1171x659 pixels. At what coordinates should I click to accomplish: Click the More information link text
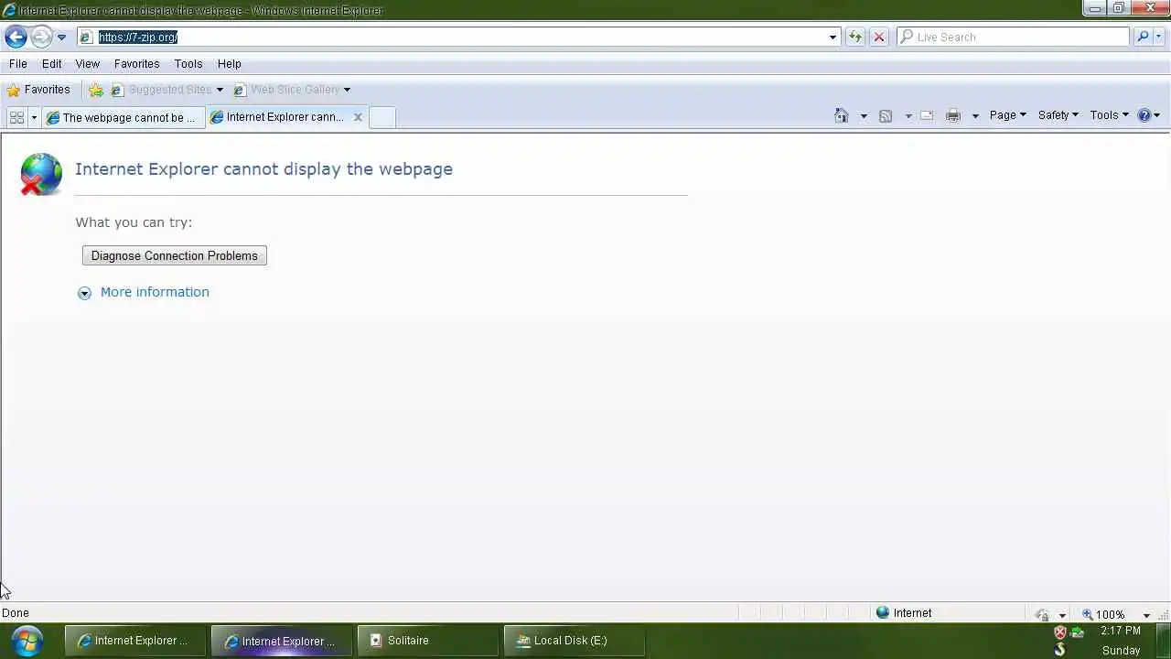(155, 292)
